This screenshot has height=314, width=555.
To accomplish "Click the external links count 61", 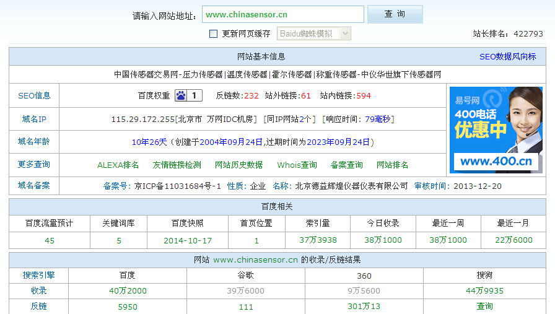I will point(306,96).
